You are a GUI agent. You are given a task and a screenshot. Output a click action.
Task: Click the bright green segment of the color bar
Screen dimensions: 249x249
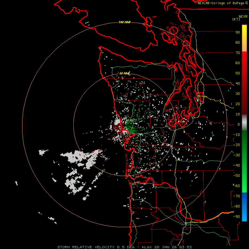244,180
